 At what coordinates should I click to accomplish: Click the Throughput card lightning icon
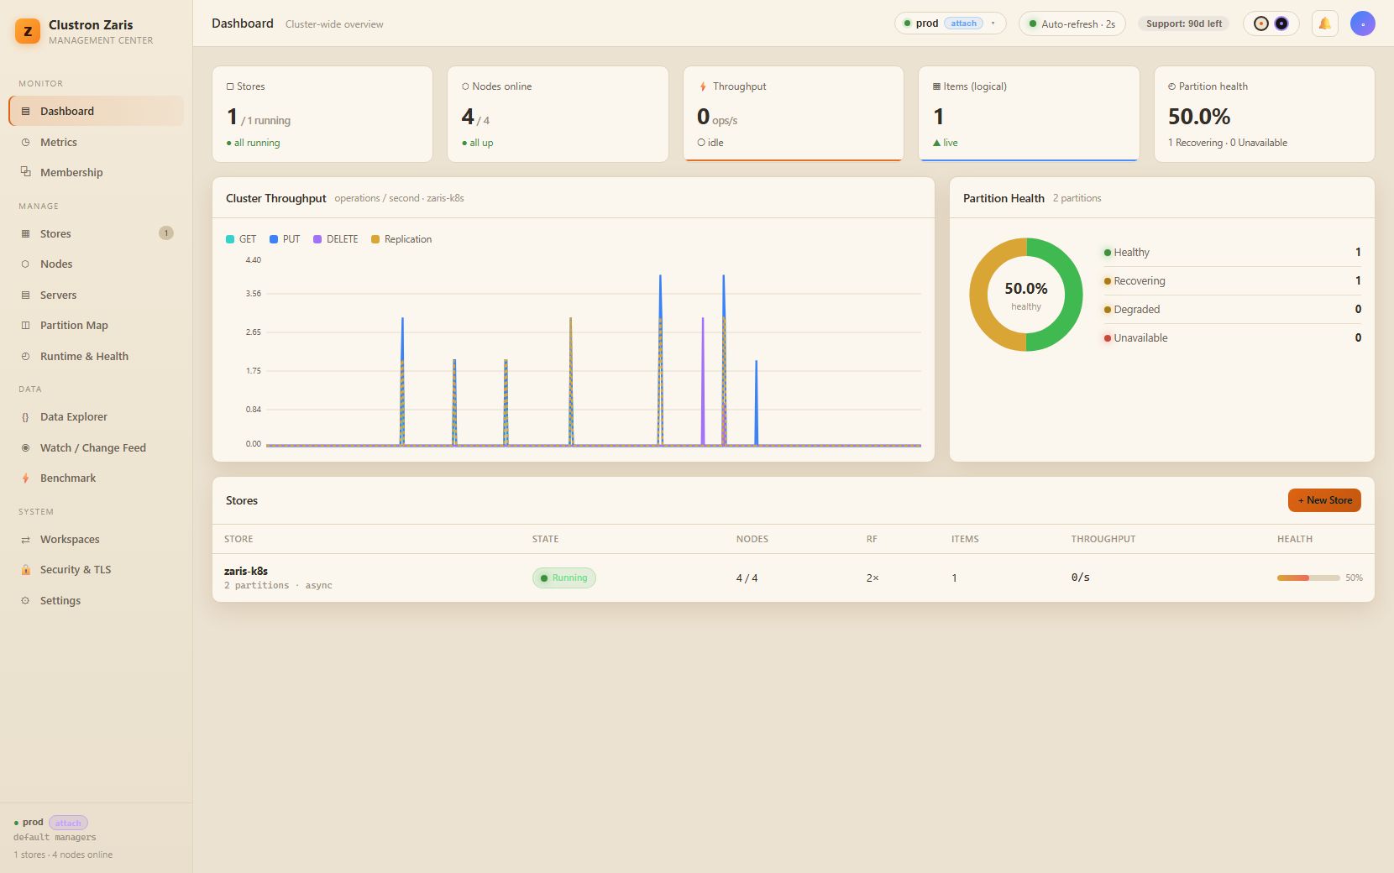tap(703, 86)
